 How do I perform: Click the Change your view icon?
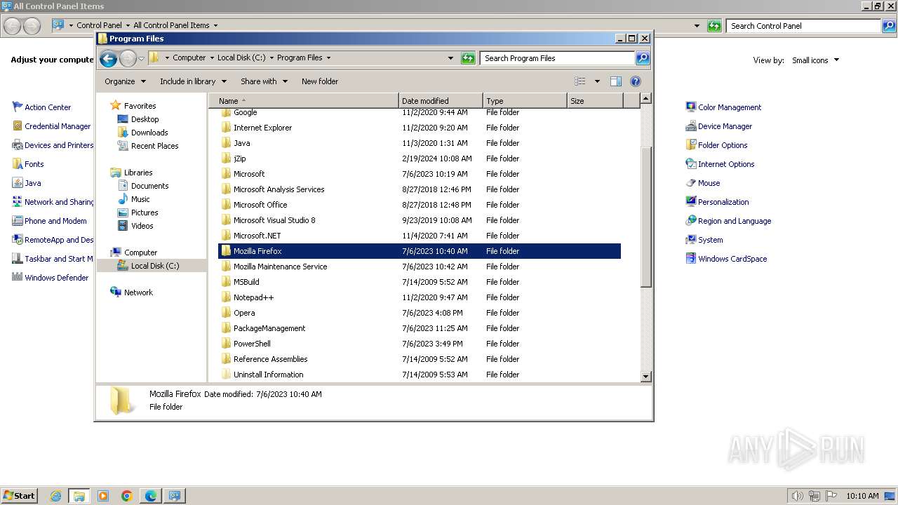[x=580, y=81]
